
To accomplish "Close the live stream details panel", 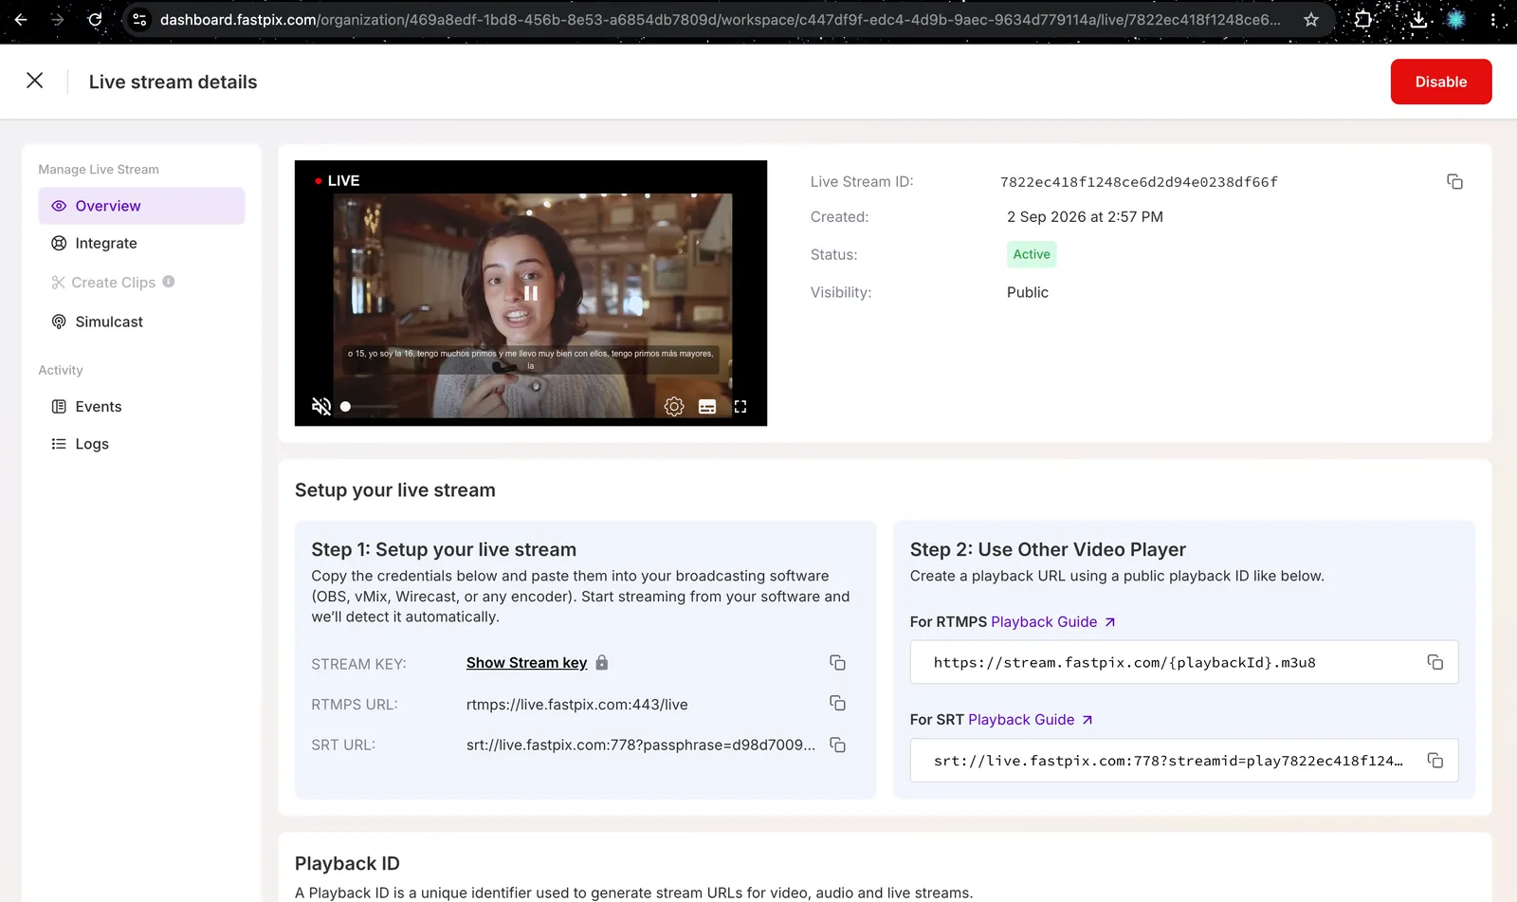I will pyautogui.click(x=35, y=81).
